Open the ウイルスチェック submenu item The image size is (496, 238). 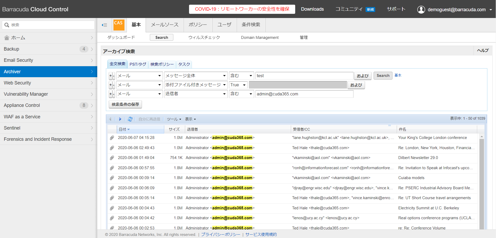pyautogui.click(x=204, y=38)
